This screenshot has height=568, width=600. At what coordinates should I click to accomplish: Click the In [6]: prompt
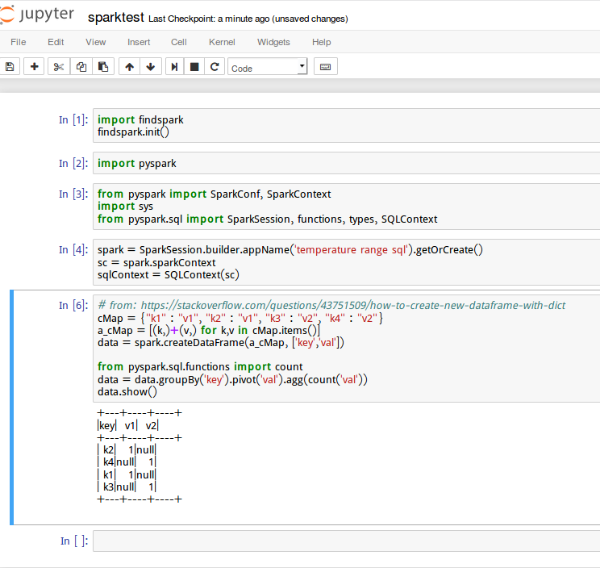(x=73, y=306)
